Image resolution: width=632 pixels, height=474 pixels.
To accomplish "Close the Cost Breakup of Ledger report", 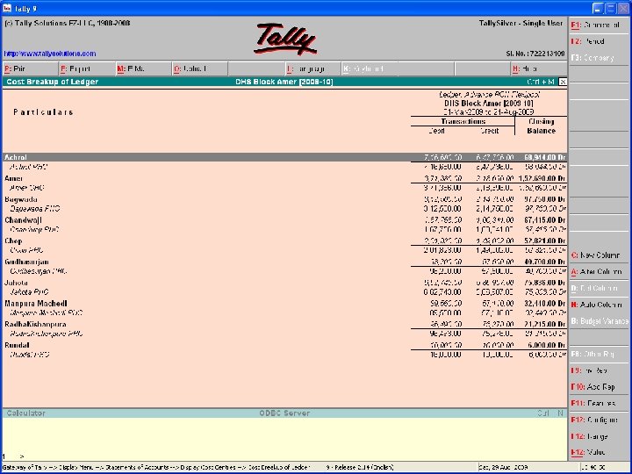I will [x=563, y=82].
